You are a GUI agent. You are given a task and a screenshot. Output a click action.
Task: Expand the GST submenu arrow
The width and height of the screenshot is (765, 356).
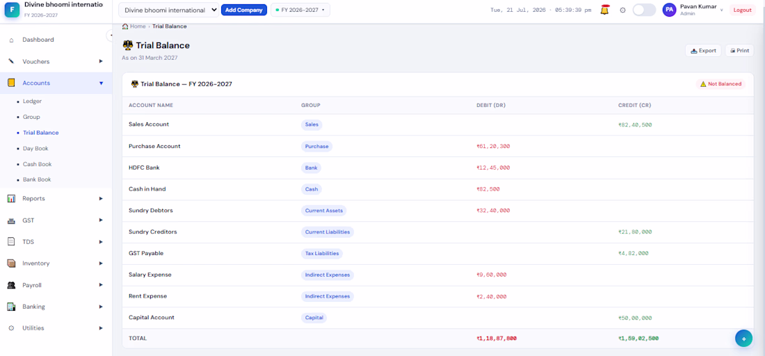(101, 220)
